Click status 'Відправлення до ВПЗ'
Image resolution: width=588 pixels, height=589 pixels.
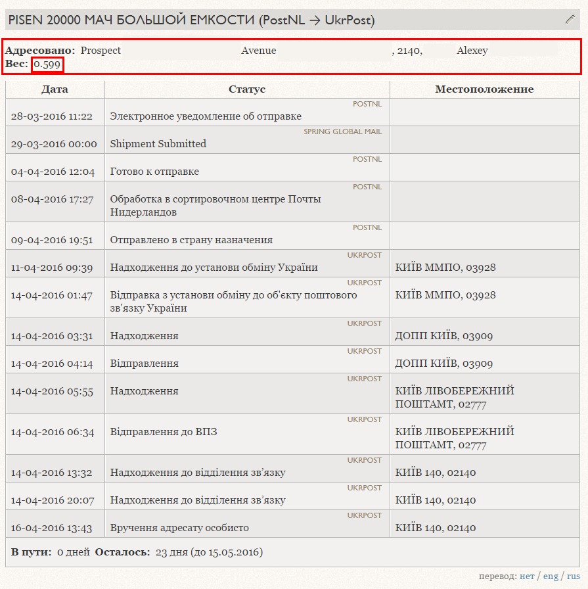[164, 432]
